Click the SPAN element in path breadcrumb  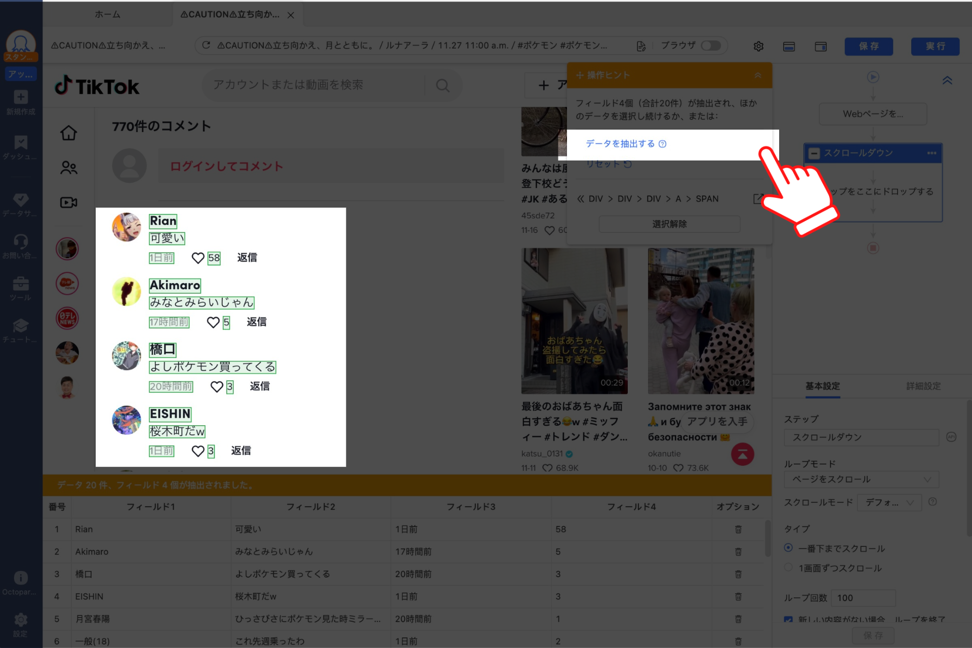click(x=707, y=199)
